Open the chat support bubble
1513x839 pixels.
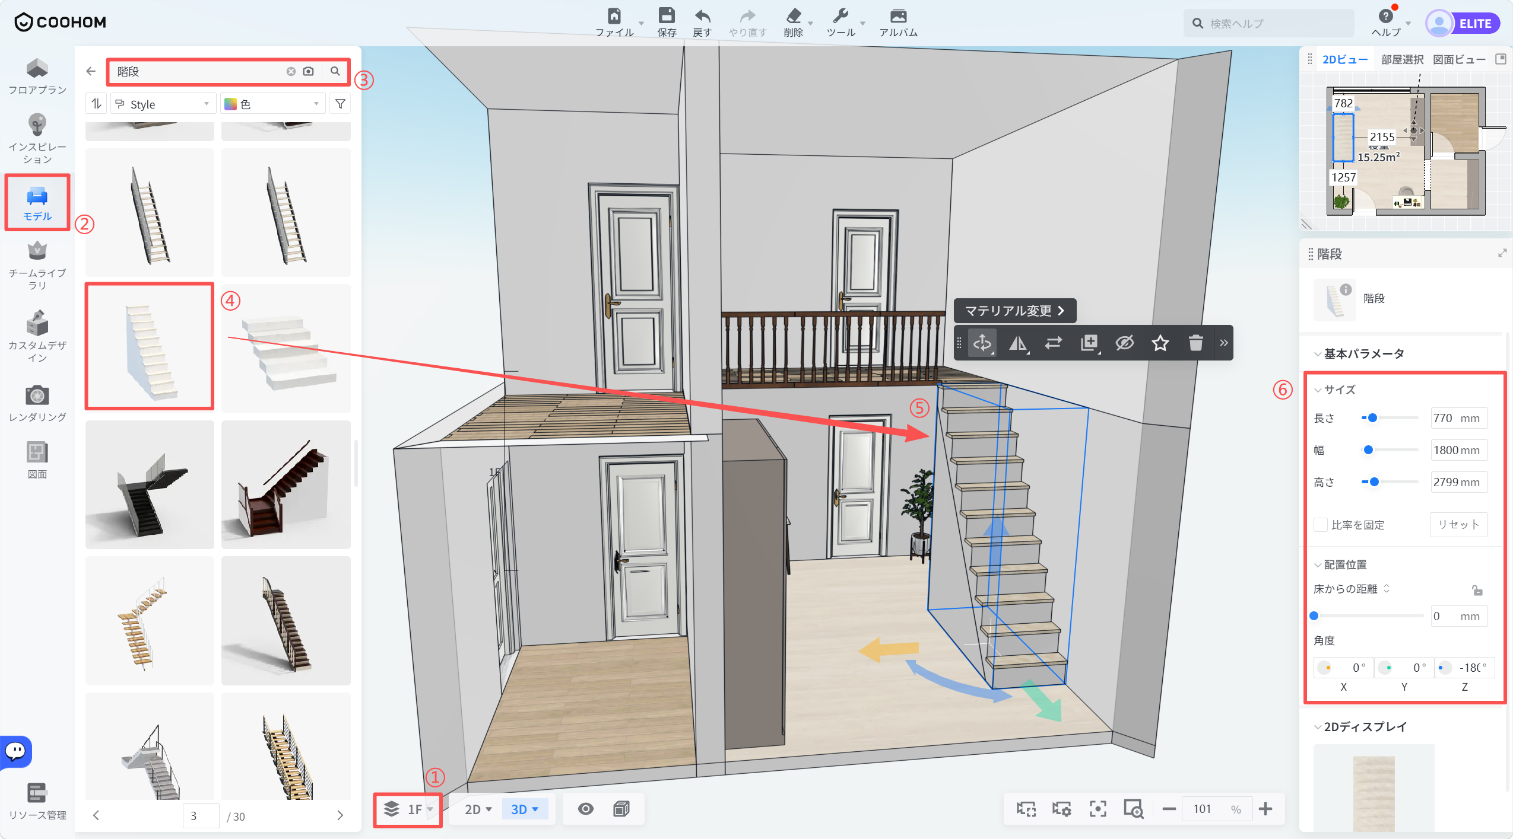tap(15, 751)
